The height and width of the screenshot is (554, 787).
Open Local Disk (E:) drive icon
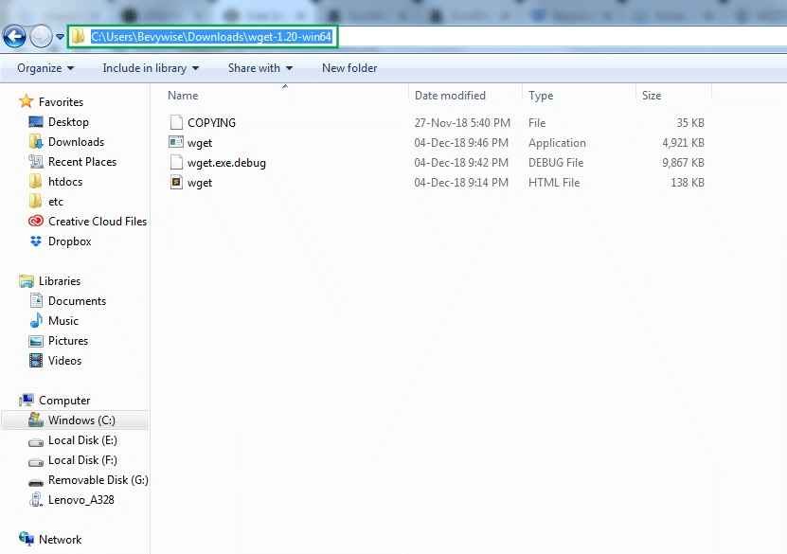36,441
